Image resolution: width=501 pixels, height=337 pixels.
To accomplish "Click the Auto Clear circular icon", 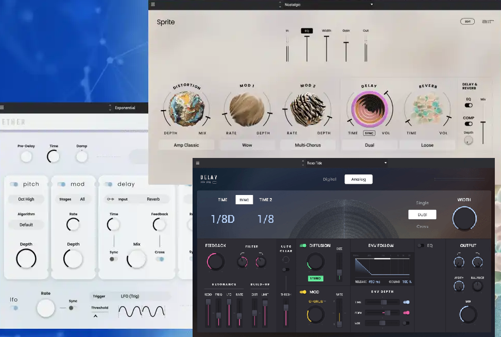I will point(286,260).
